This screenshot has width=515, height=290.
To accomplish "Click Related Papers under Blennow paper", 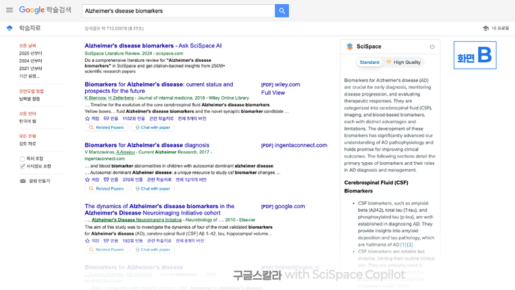I will pos(106,128).
